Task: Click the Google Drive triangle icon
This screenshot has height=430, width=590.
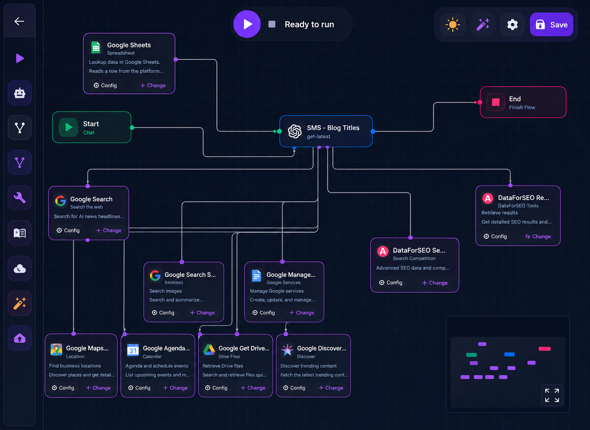Action: click(x=209, y=350)
